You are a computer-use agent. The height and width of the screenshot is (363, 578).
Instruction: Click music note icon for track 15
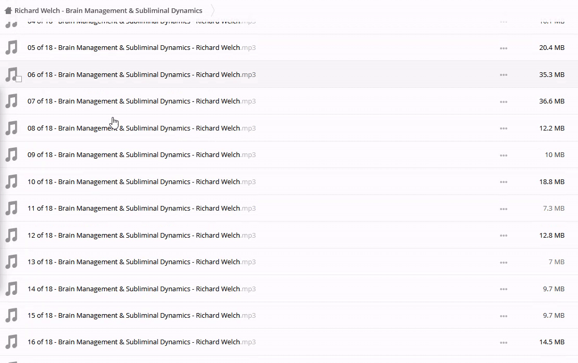(11, 316)
